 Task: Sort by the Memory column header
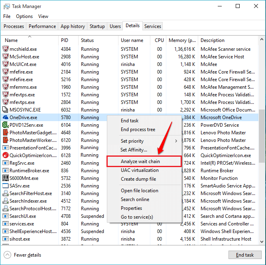tap(182, 40)
